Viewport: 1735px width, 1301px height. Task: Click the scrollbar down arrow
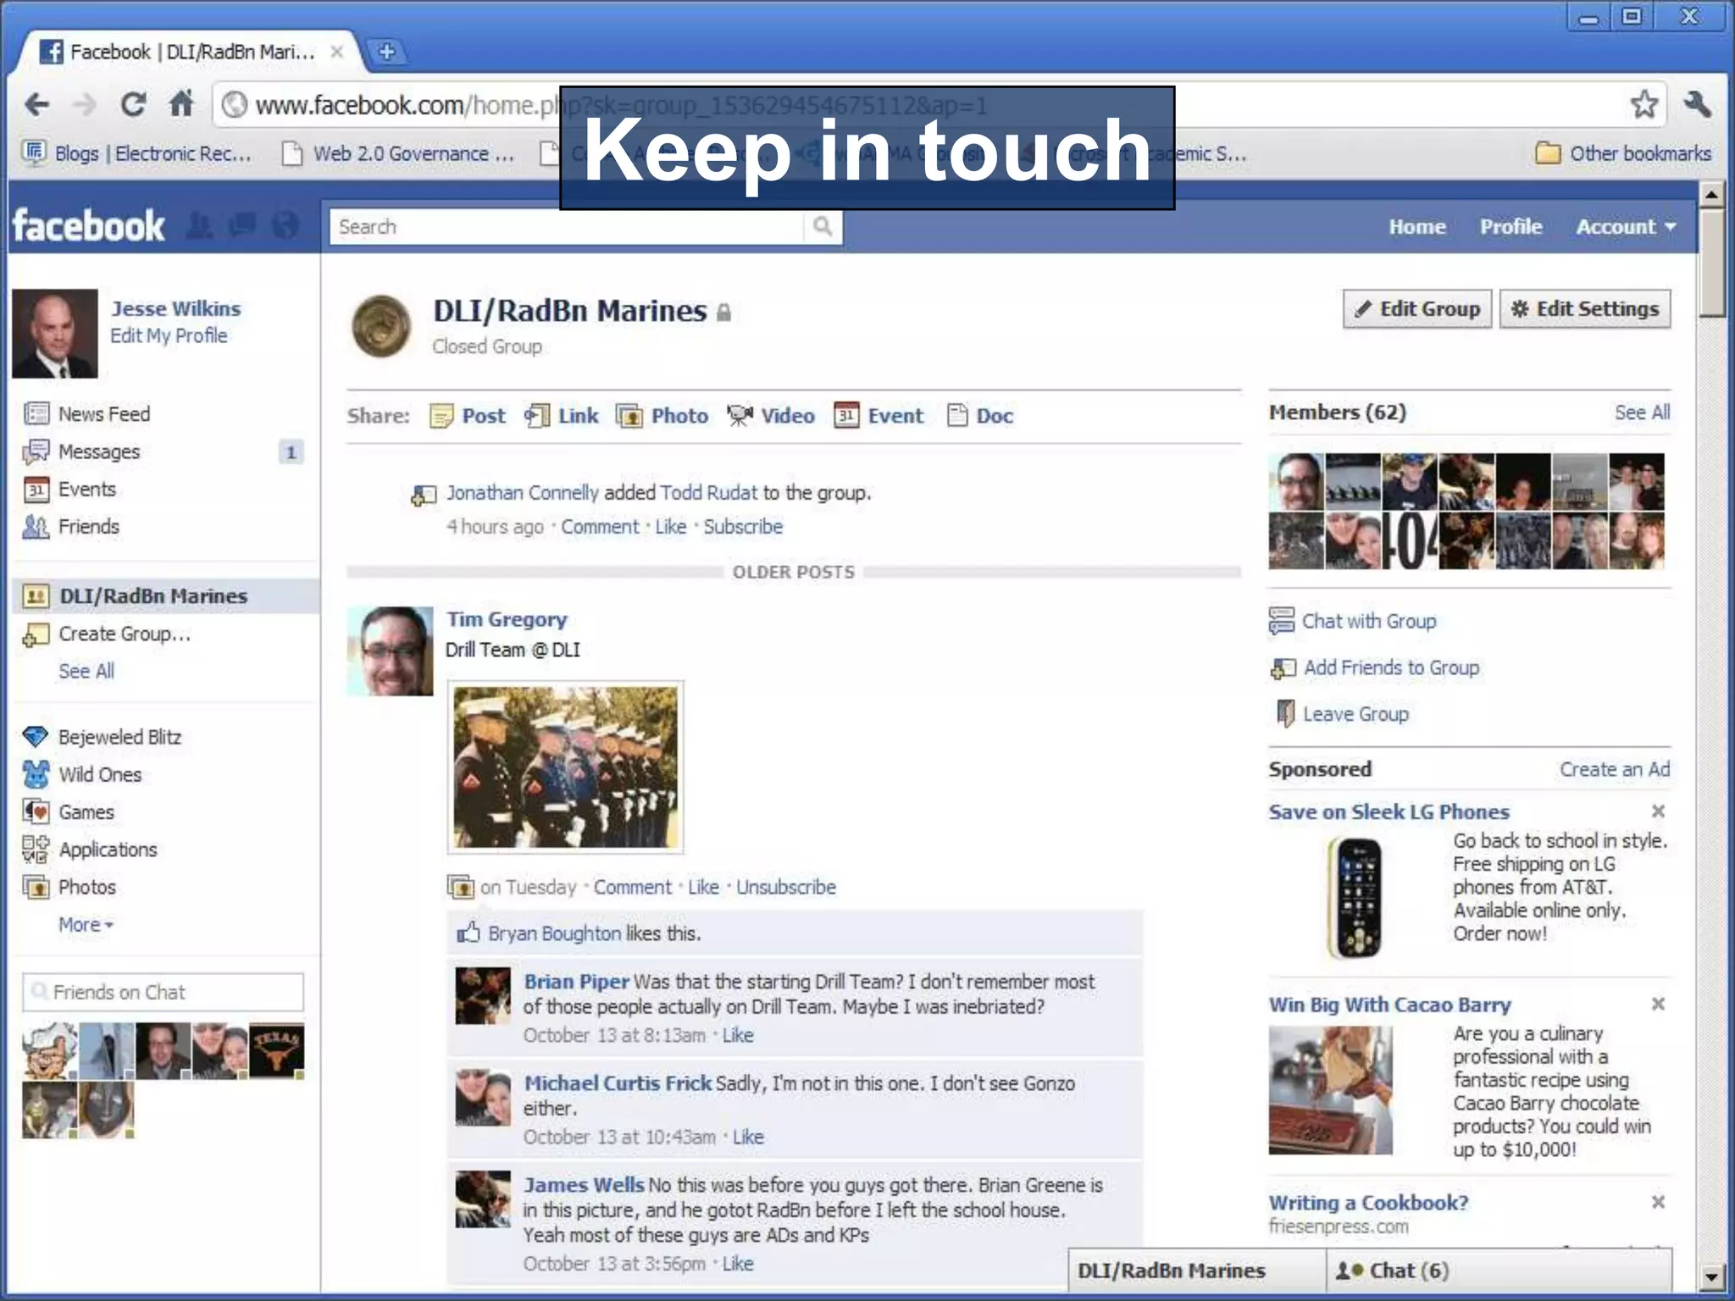point(1711,1276)
